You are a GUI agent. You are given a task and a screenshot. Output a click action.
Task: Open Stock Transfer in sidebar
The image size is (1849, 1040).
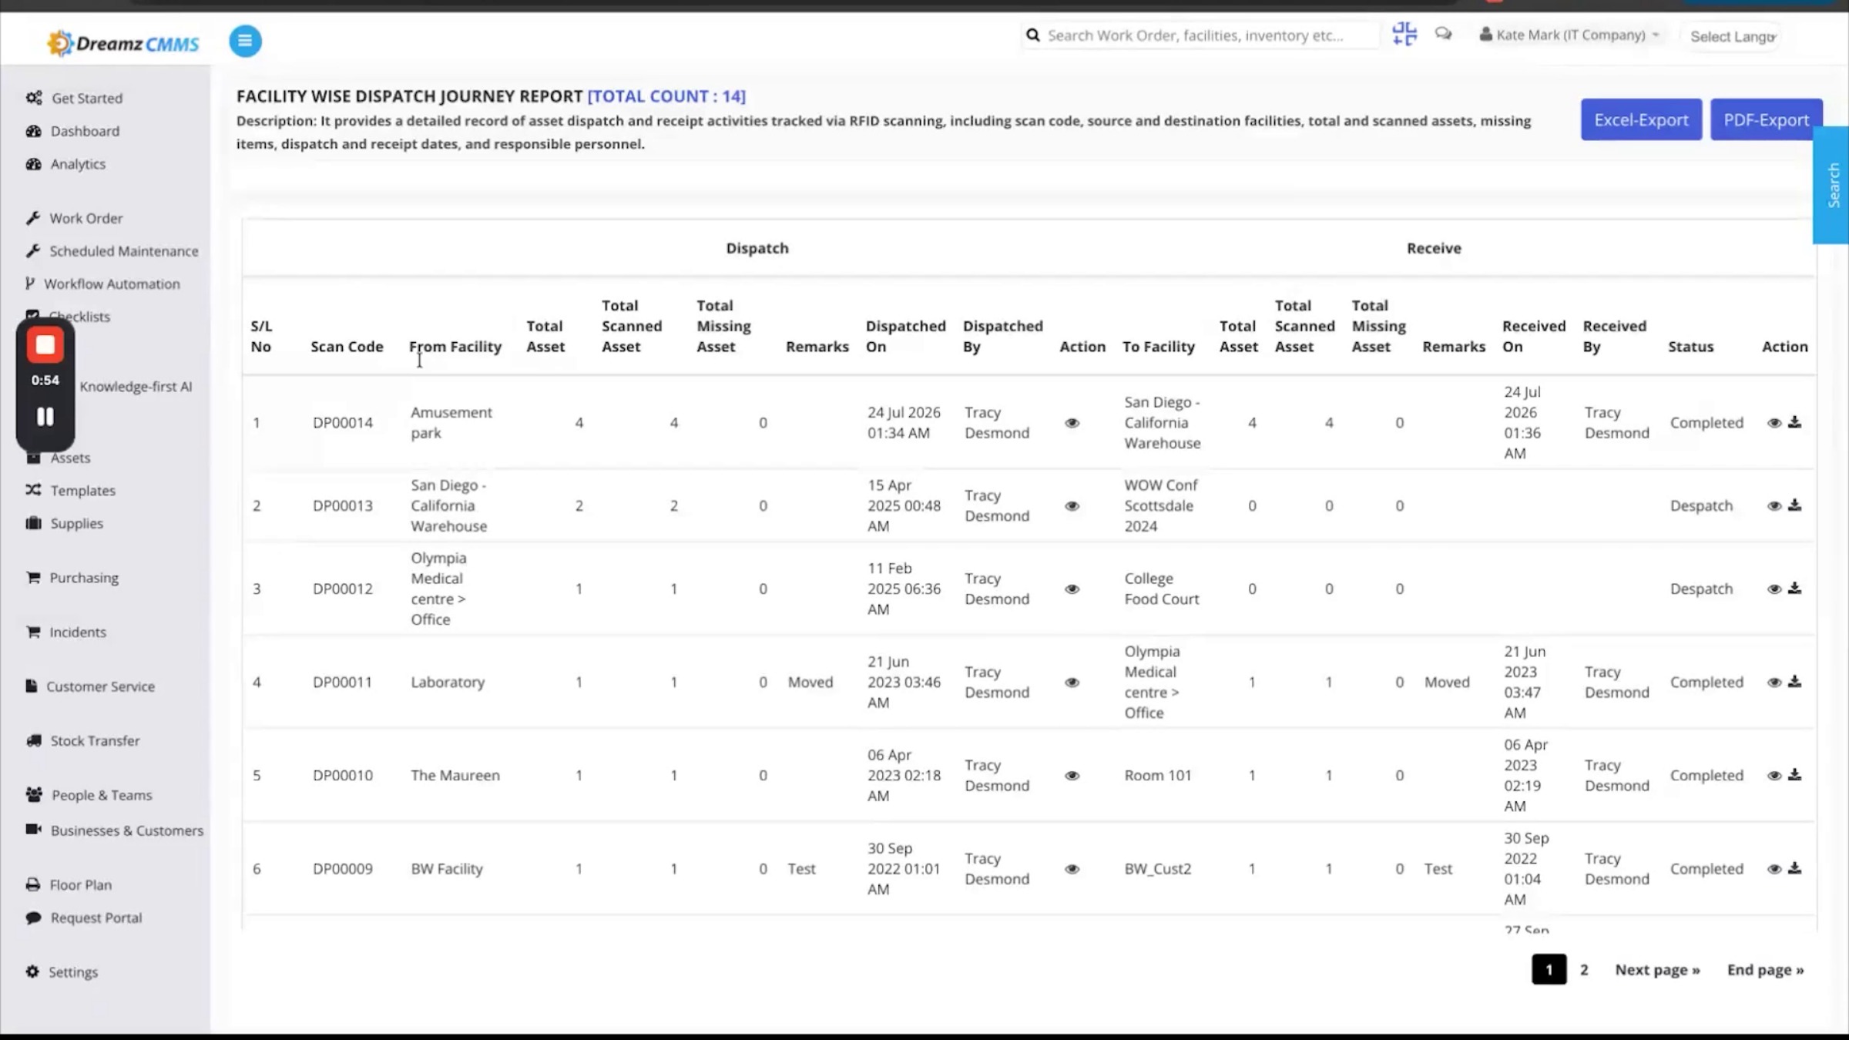click(95, 740)
